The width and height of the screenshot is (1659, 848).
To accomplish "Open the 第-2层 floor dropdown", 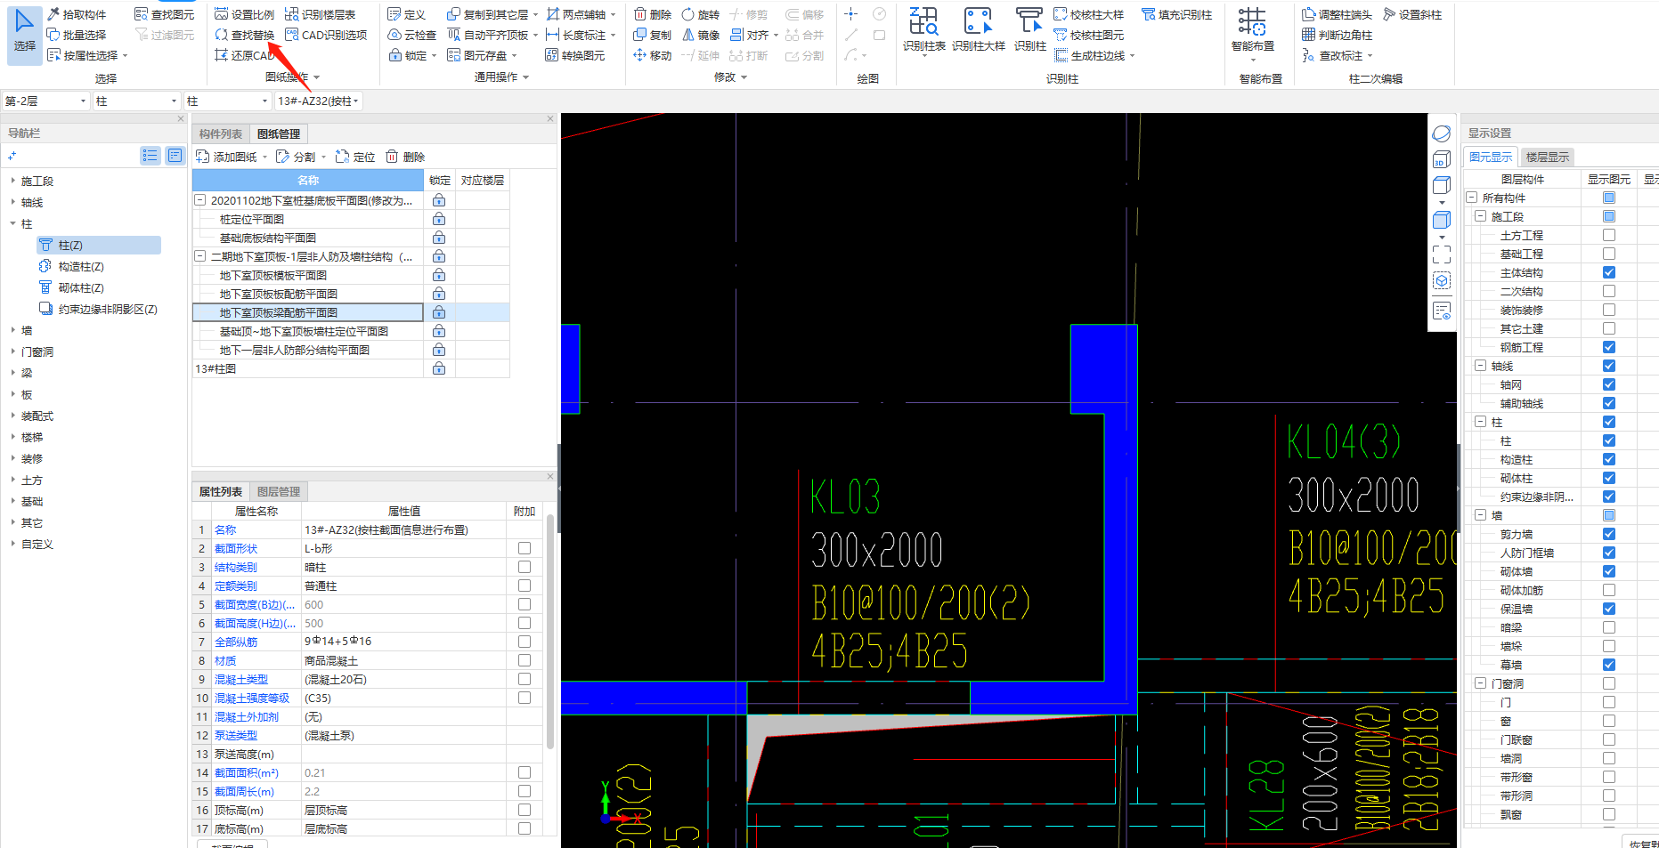I will coord(45,101).
